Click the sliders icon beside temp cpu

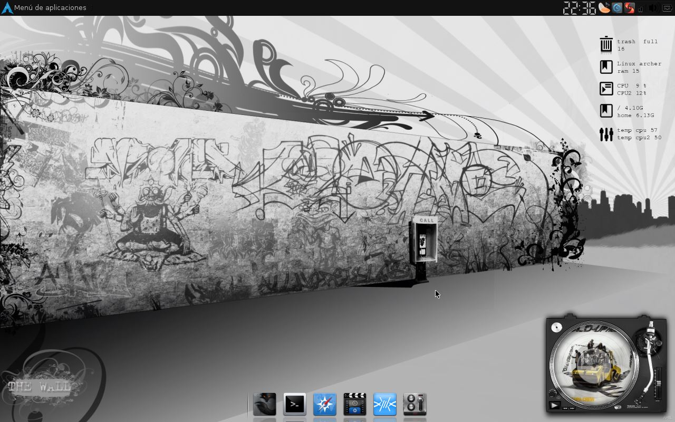coord(606,134)
